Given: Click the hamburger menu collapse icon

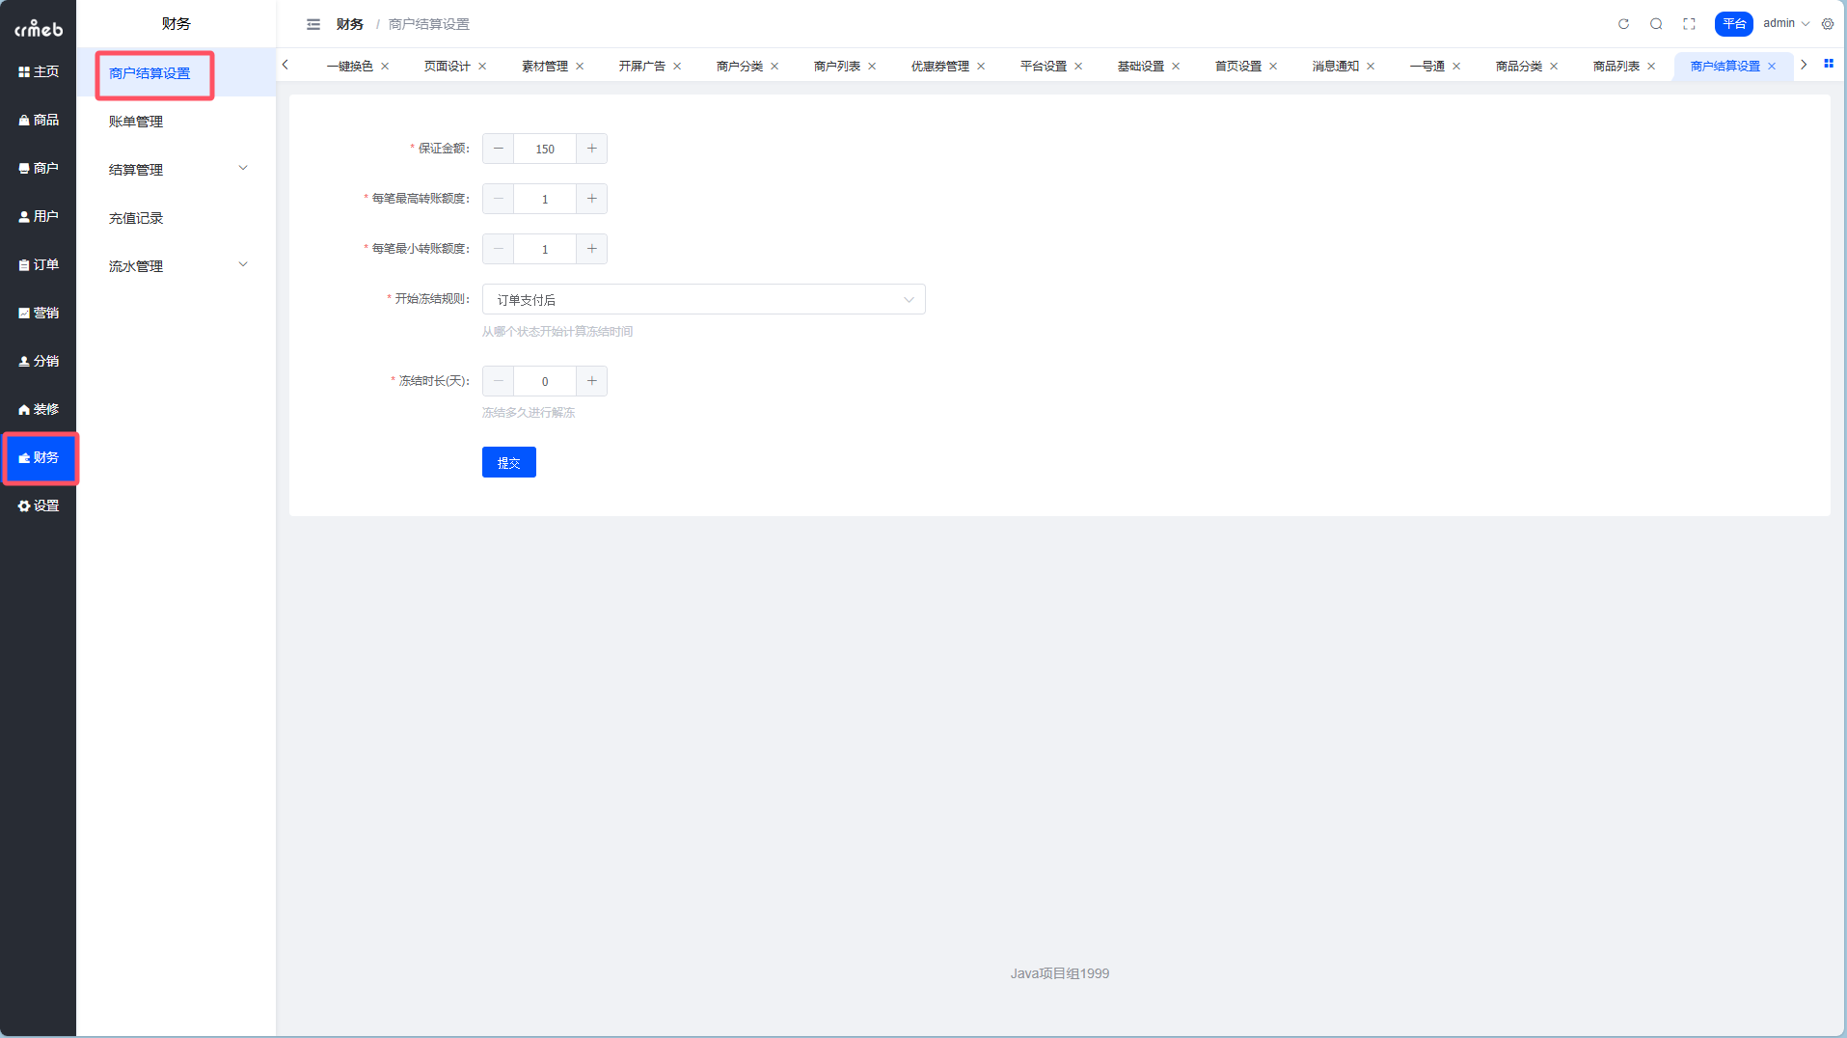Looking at the screenshot, I should [313, 24].
